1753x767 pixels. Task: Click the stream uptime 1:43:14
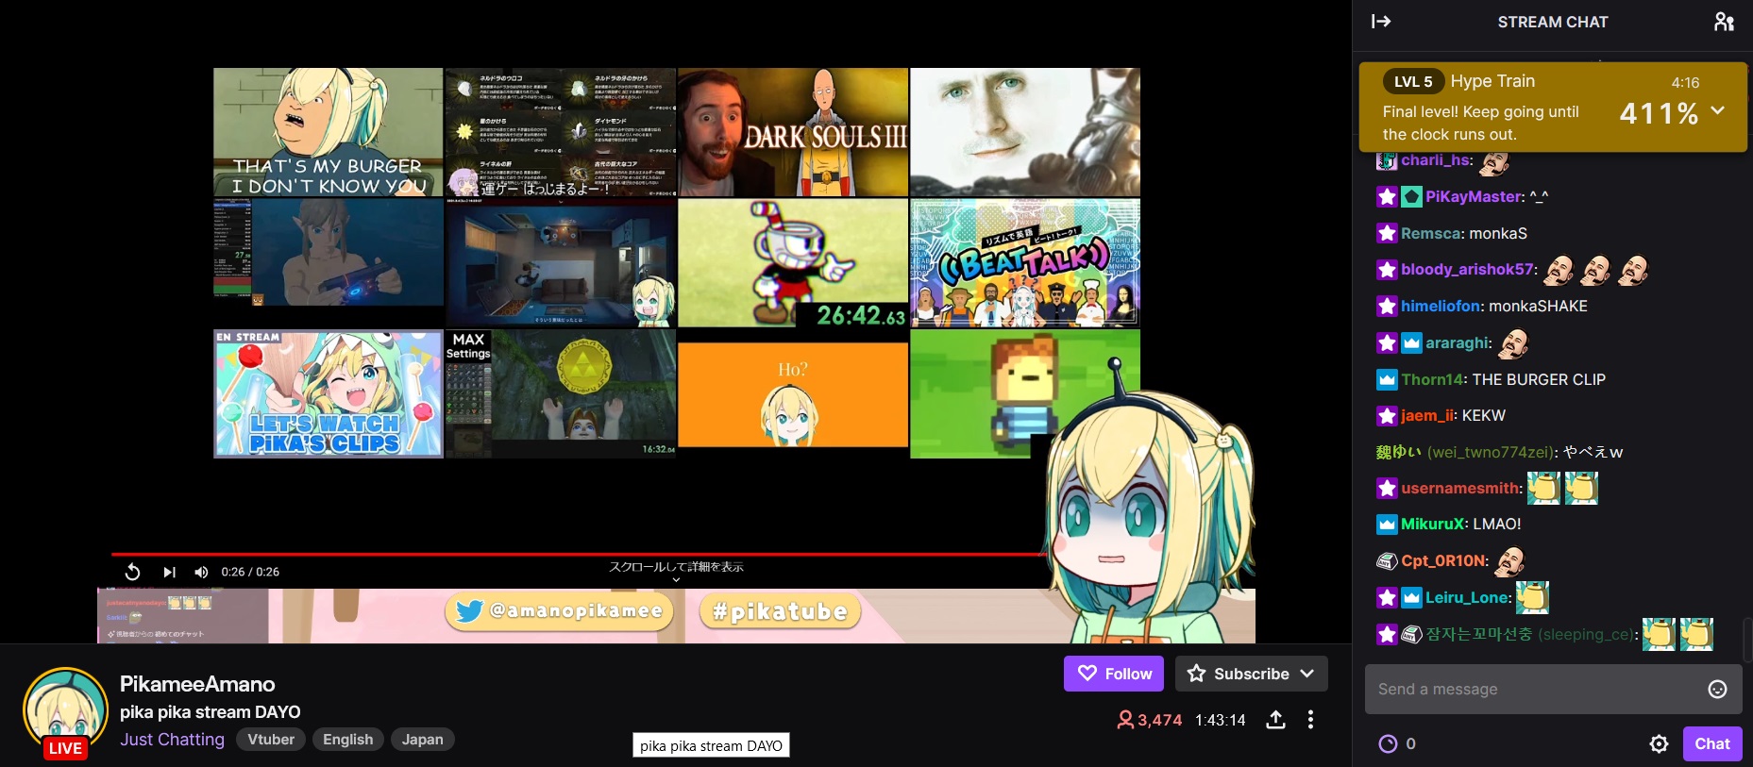(x=1221, y=720)
